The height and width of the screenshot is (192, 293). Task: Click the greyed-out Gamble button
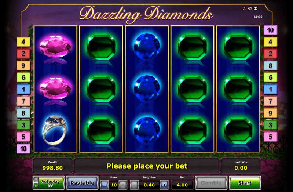211,183
